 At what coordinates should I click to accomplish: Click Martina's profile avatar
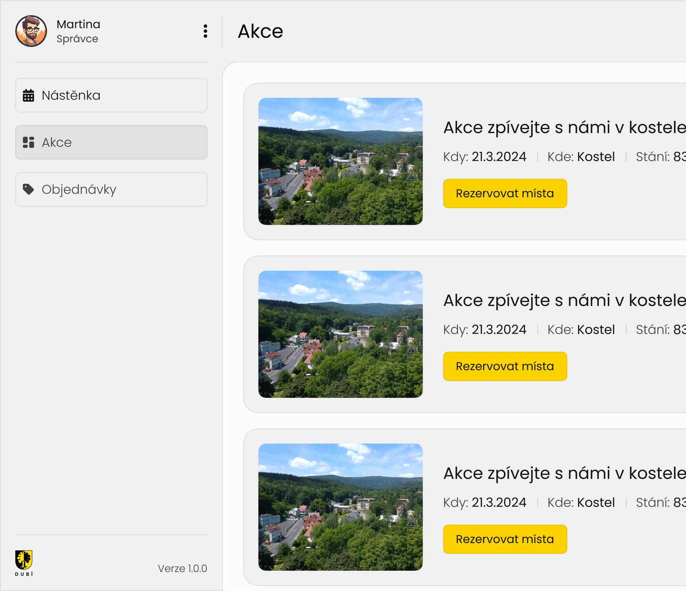[31, 31]
